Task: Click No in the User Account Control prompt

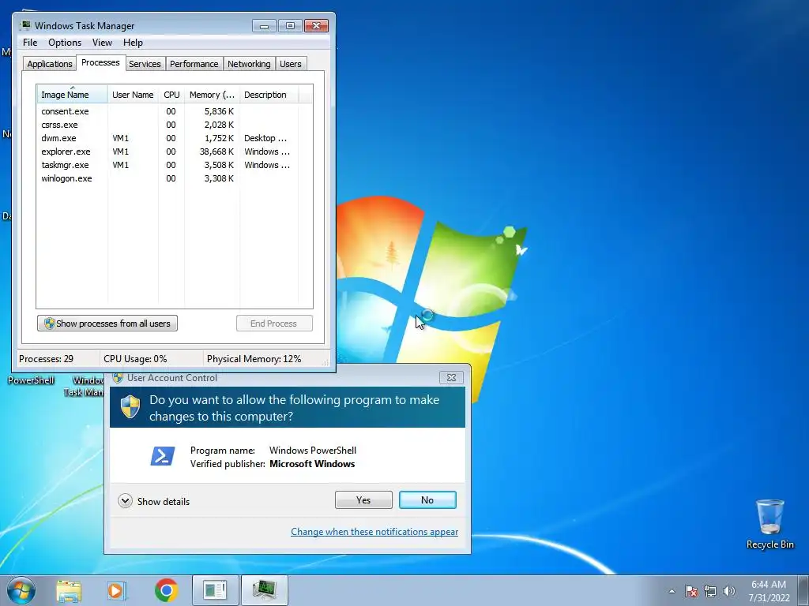Action: click(x=427, y=499)
